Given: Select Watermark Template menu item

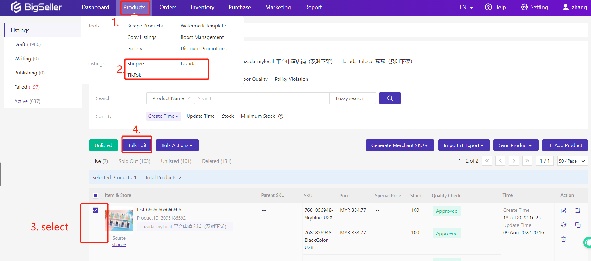Looking at the screenshot, I should [x=203, y=26].
